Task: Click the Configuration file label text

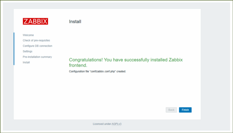Action: point(79,71)
